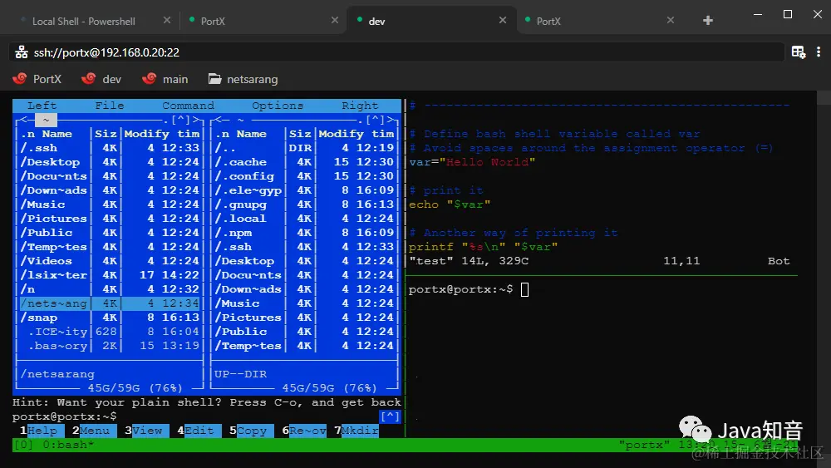The image size is (831, 468).
Task: Select /Videos in left panel
Action: 110,261
